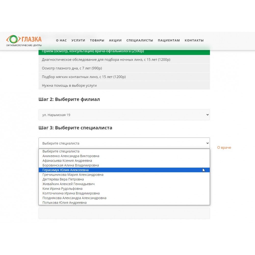Viewport: 255px width, 255px height.
Task: Go to ТОВАРЫ section
Action: click(x=97, y=40)
